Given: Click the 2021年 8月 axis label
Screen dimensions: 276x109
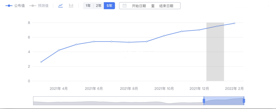Looking at the screenshot, I should pyautogui.click(x=129, y=89).
